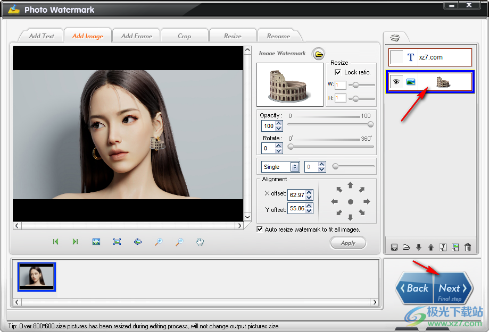This screenshot has width=489, height=332.
Task: Align the watermark to the bottom-right corner
Action: [362, 212]
